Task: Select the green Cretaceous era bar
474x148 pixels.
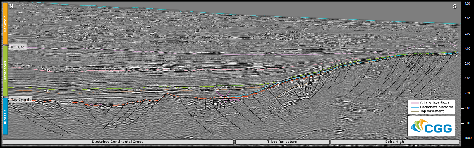Action: click(x=5, y=71)
